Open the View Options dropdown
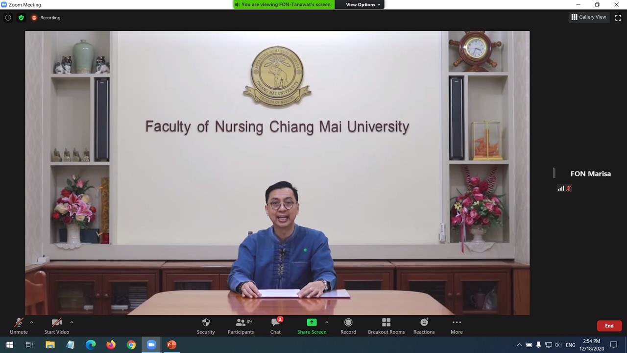The width and height of the screenshot is (627, 353). click(x=362, y=4)
